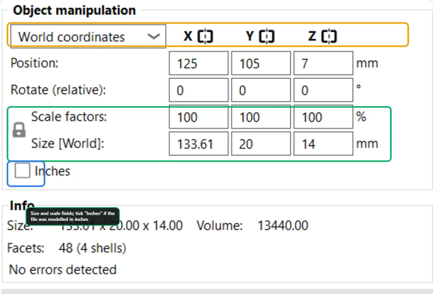Screen dimensions: 433x294
Task: Click the "Rotate (relative):" label
Action: click(58, 90)
